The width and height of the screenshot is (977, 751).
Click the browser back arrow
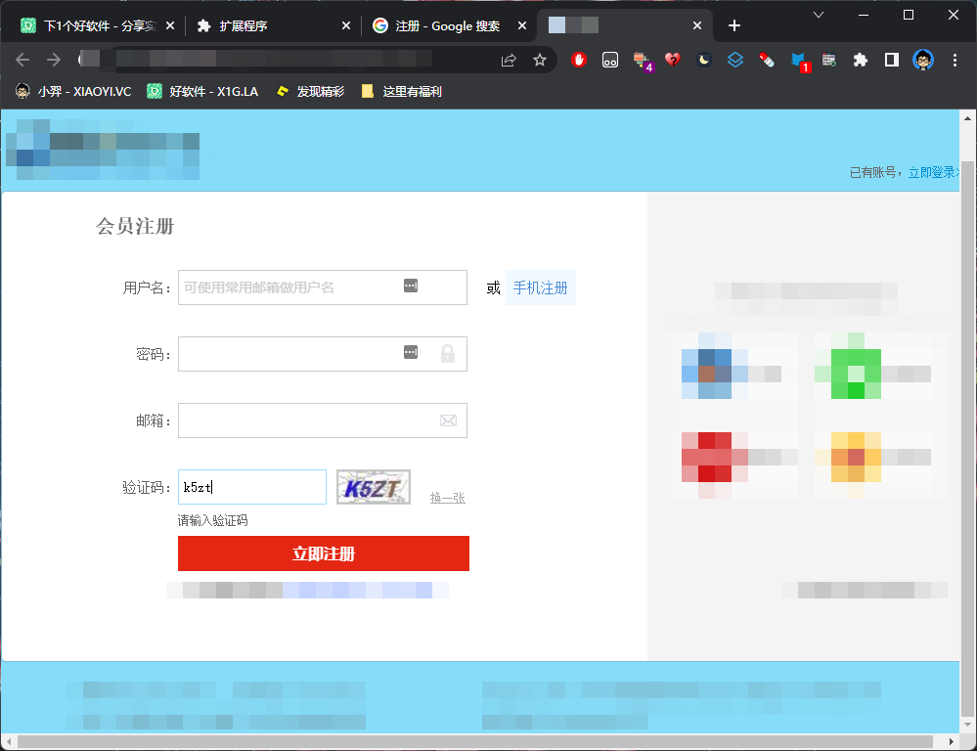coord(22,60)
